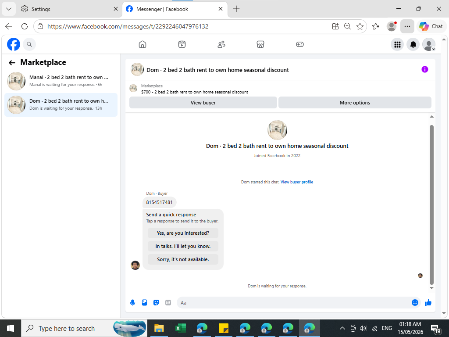Viewport: 449px width, 337px height.
Task: Open the account profile menu avatar
Action: coord(429,44)
